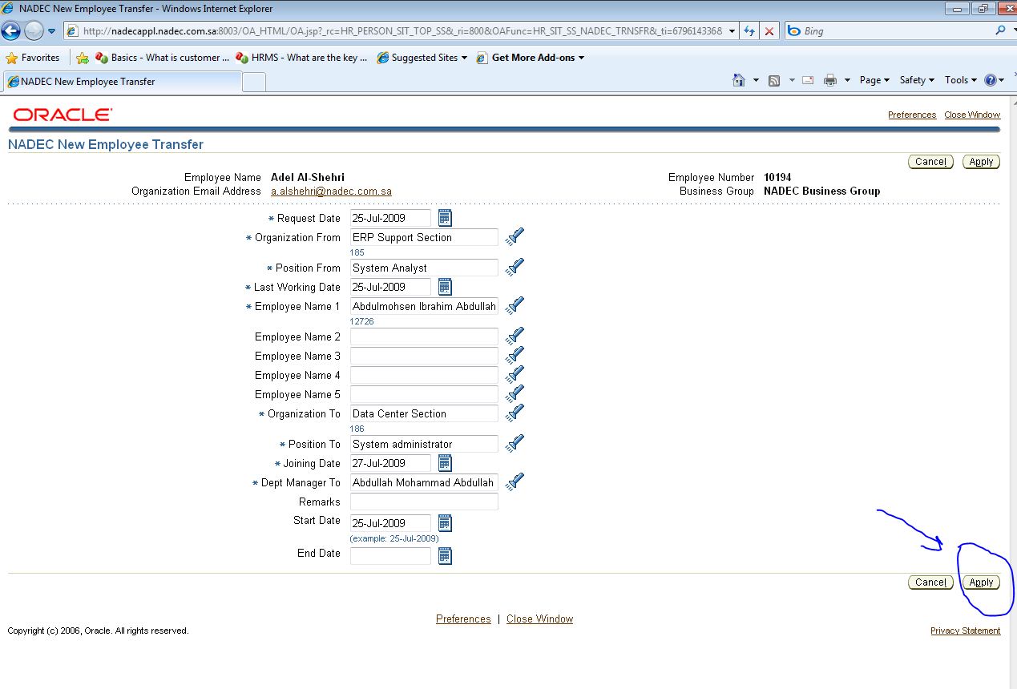Open the Tools menu

tap(961, 80)
